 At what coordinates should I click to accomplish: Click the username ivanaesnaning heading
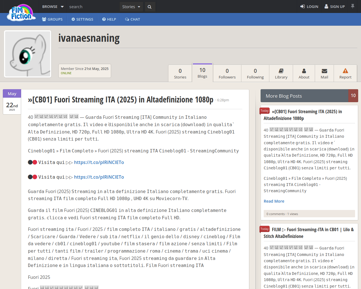[89, 38]
